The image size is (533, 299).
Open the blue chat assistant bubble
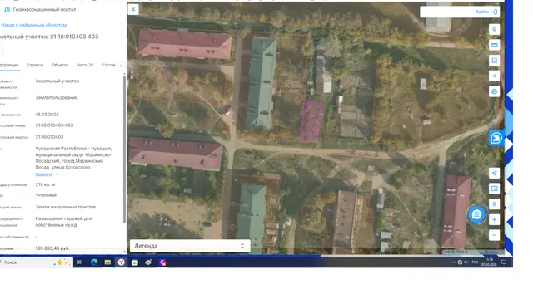click(x=476, y=214)
